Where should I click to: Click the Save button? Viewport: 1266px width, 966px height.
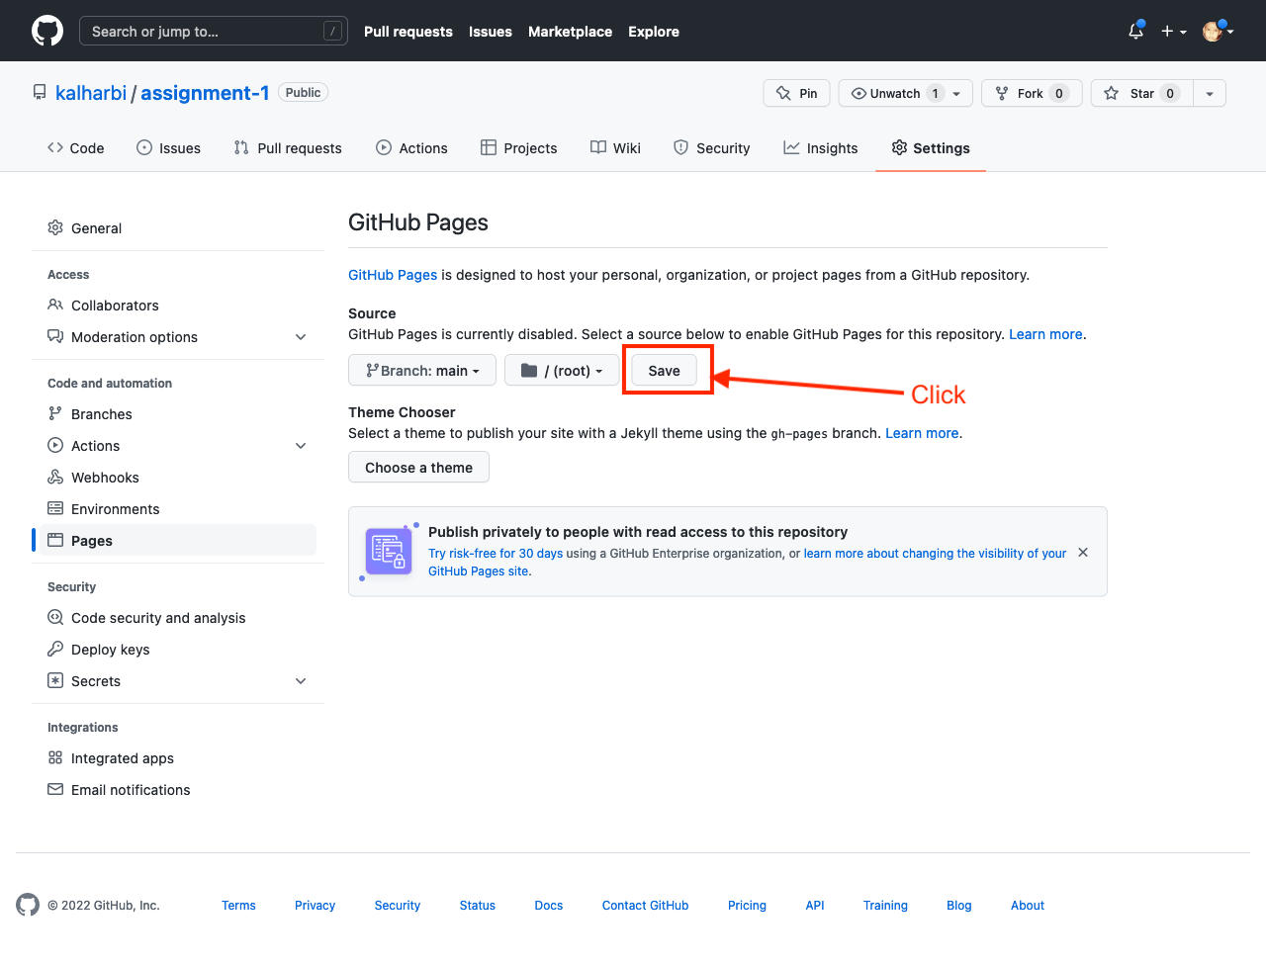click(664, 371)
